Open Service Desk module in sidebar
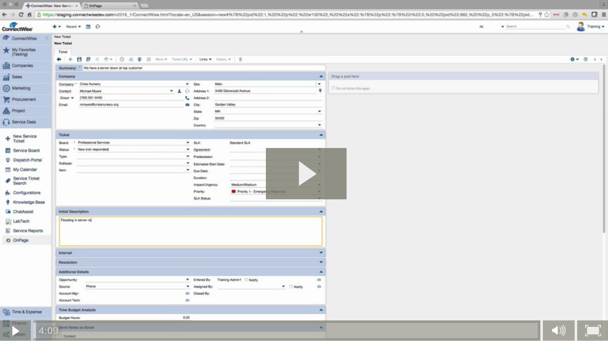This screenshot has height=341, width=608. 26,122
